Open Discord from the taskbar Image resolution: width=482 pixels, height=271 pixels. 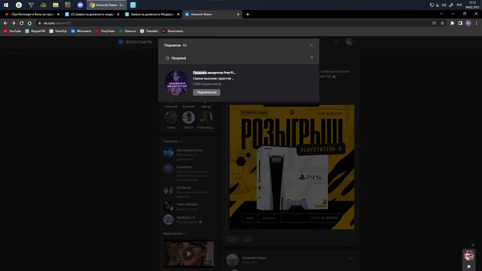(x=80, y=5)
